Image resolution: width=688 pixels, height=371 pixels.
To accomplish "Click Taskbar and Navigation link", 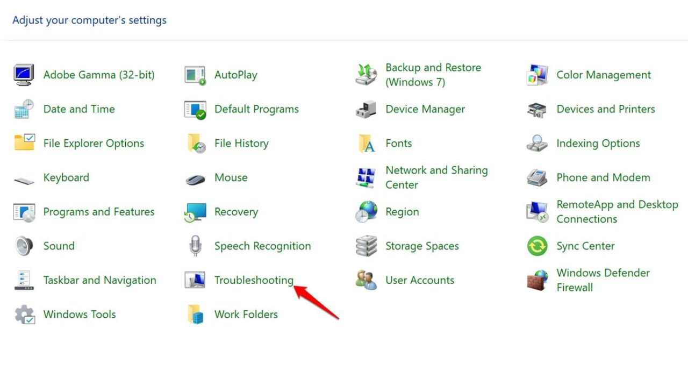I will coord(100,280).
